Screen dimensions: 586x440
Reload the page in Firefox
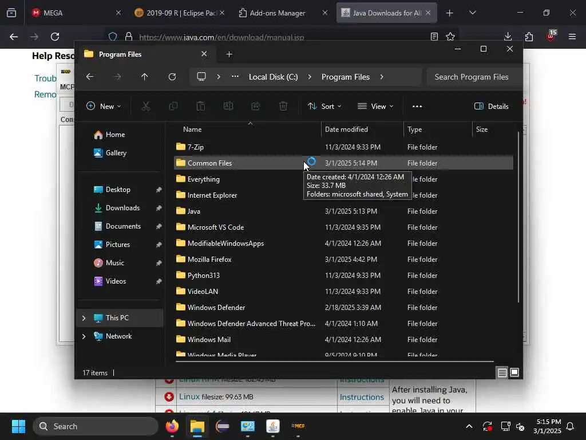coord(55,37)
